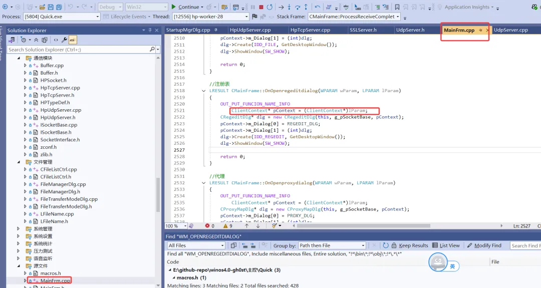Screen dimensions: 541x288
Task: Switch to UdpServer.h tab
Action: click(410, 30)
